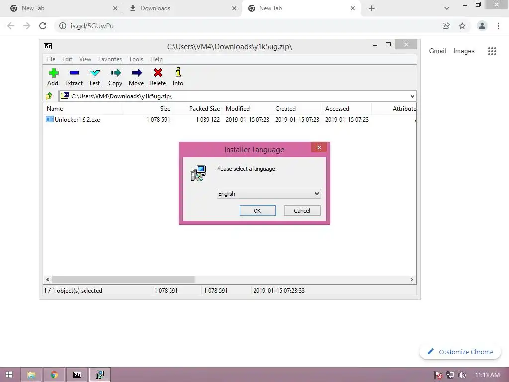Image resolution: width=509 pixels, height=382 pixels.
Task: Click the installer icon in Language dialog
Action: click(x=198, y=173)
